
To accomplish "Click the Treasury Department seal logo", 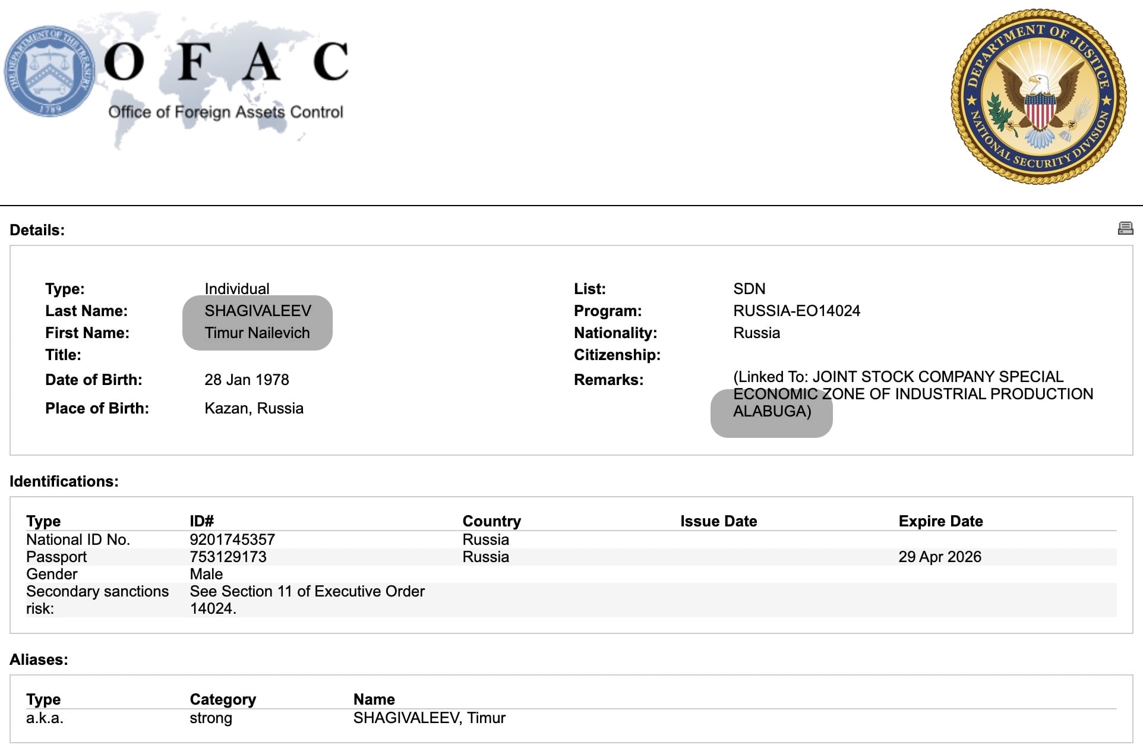I will [x=49, y=71].
